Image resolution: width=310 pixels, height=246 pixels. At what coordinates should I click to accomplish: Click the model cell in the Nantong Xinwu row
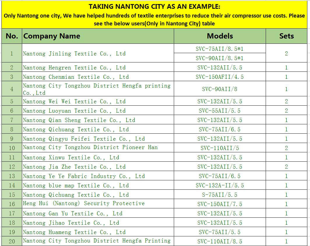(x=220, y=157)
